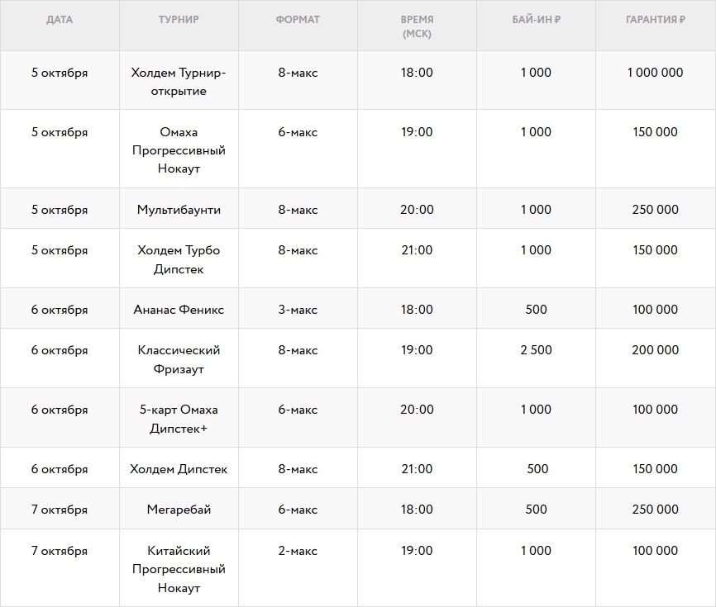Open the Классический Фризаут tournament

179,359
